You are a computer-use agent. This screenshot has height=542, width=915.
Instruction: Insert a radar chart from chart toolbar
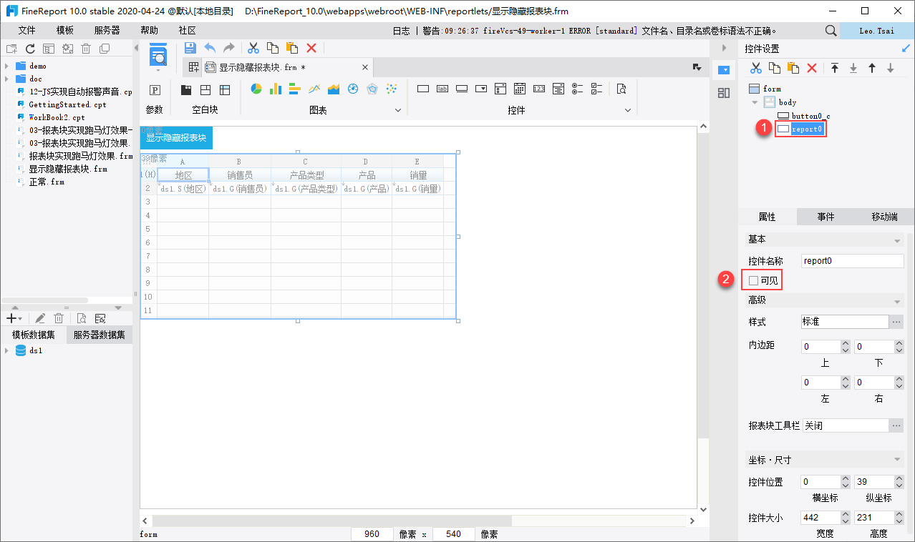pyautogui.click(x=372, y=89)
